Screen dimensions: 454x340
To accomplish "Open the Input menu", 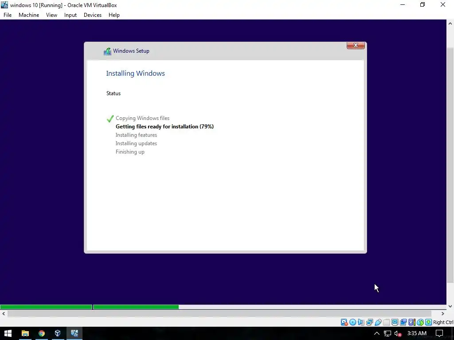I will pyautogui.click(x=70, y=15).
